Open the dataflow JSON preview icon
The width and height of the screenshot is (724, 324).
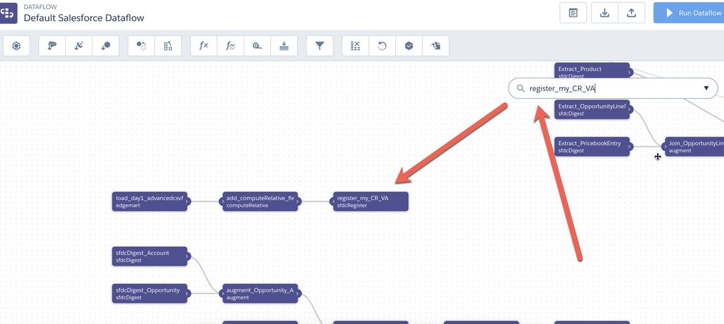coord(573,13)
